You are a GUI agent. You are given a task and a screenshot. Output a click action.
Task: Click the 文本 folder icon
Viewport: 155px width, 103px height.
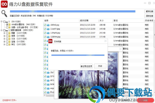click(10, 39)
